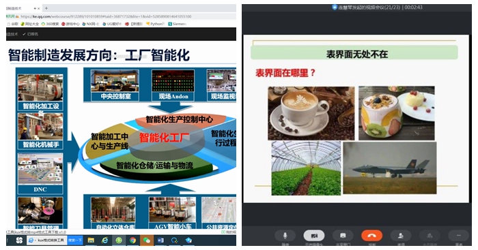
Task: Hang up with the red end-call button
Action: click(x=371, y=236)
